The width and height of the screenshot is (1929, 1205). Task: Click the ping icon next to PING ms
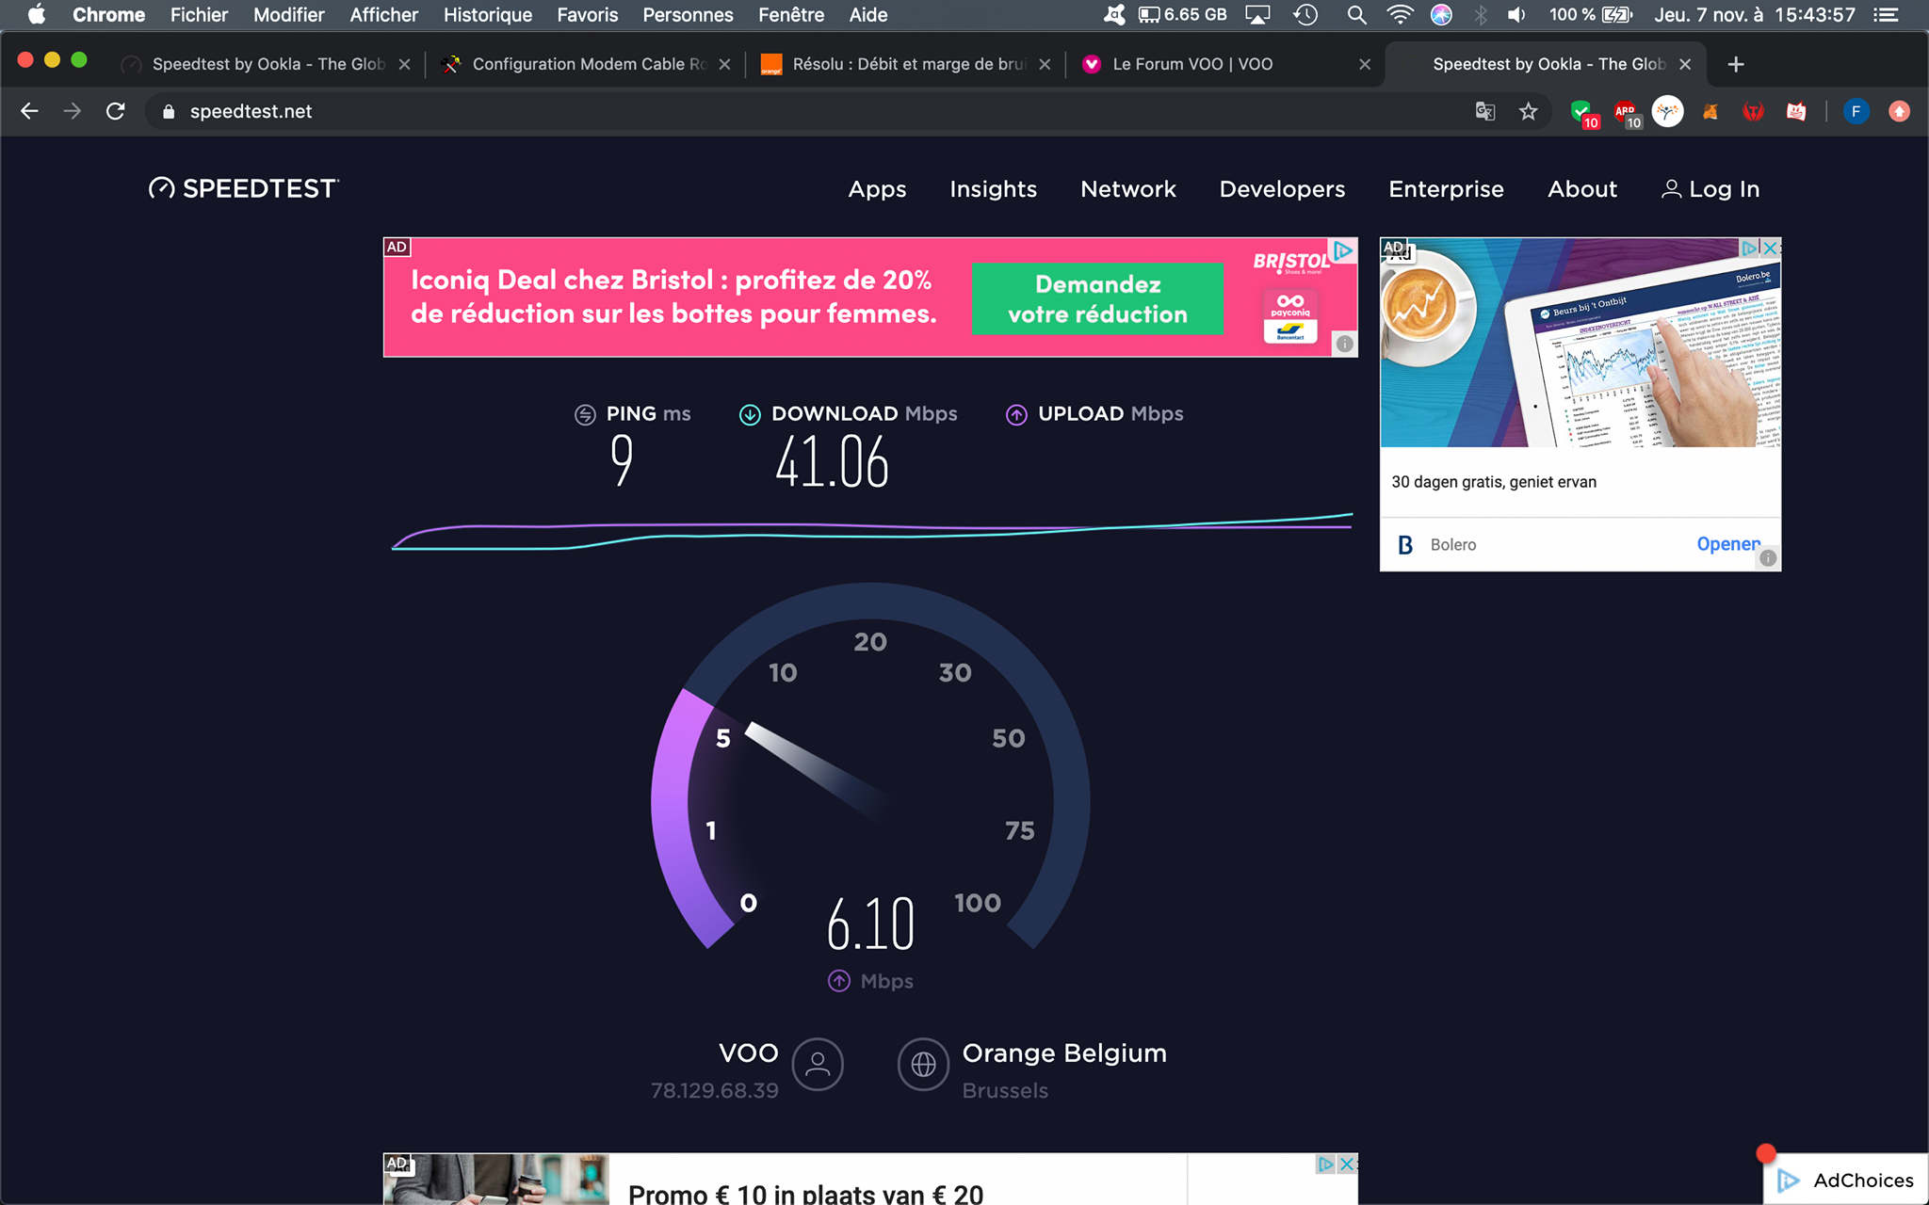tap(585, 414)
